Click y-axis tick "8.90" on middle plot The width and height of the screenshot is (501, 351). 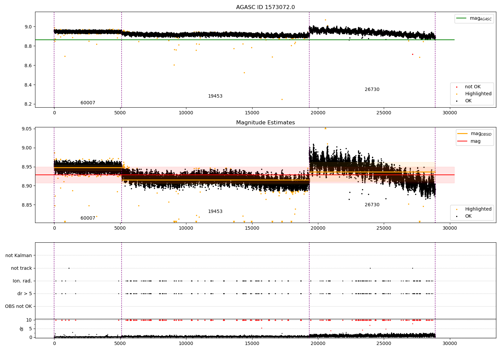[x=27, y=186]
